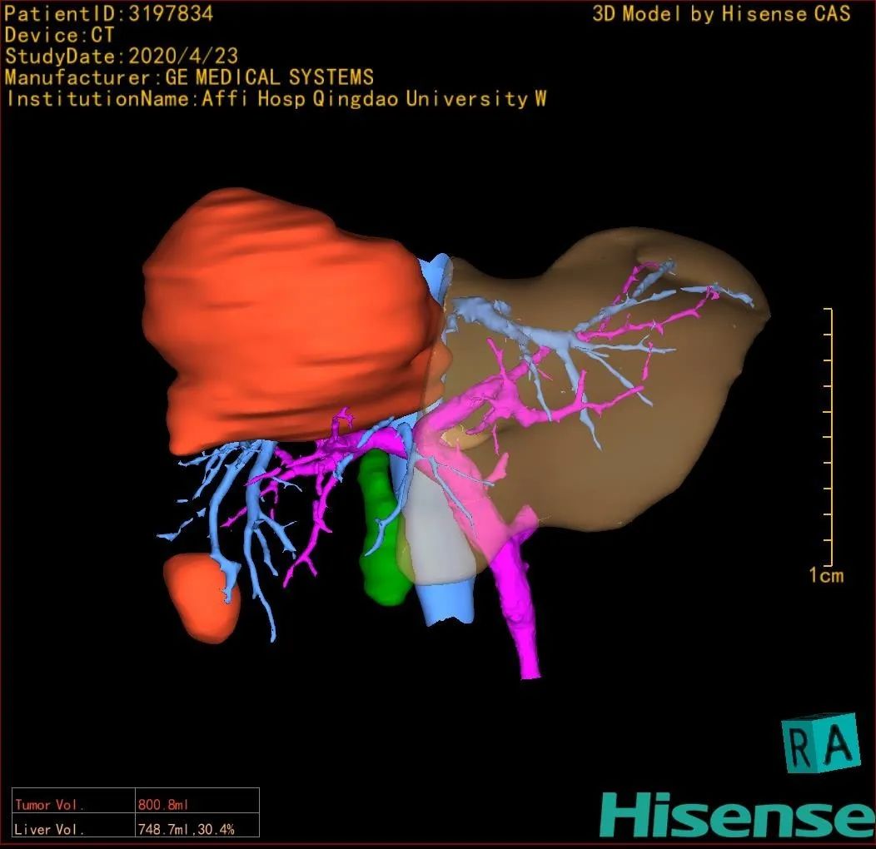Select the 748.7ml,30.4% liver volume value
The height and width of the screenshot is (849, 876).
(187, 829)
